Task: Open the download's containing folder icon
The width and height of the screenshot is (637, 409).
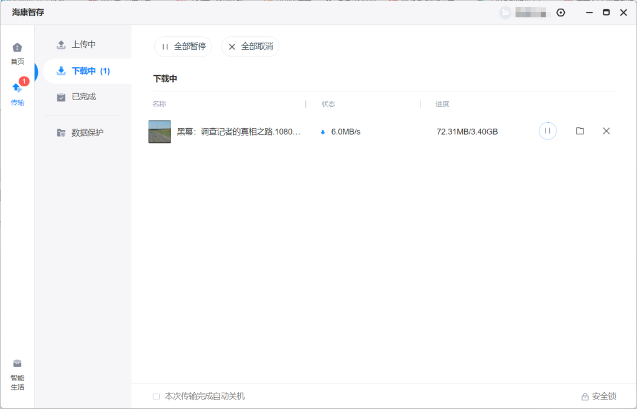Action: tap(580, 131)
